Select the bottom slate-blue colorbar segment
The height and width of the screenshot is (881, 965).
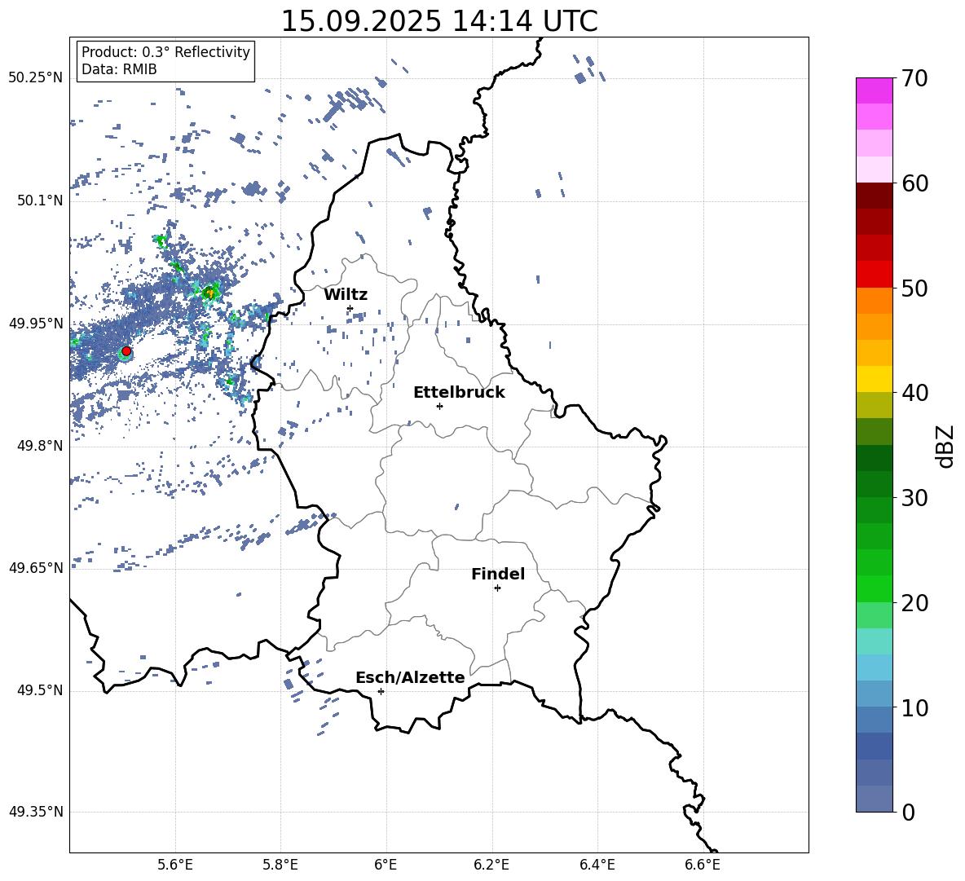tap(875, 799)
